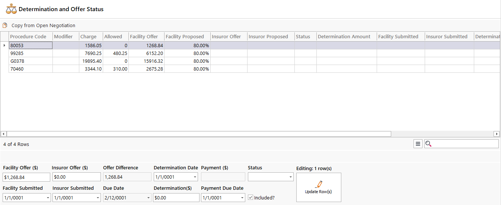501x205 pixels.
Task: Toggle the Included? checkbox
Action: pos(250,198)
